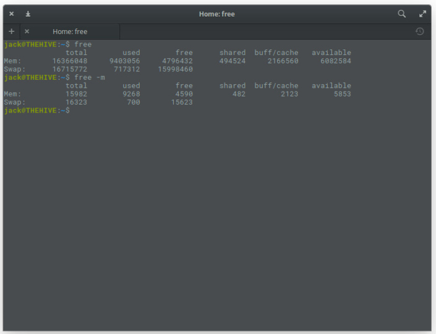436x334 pixels.
Task: Click the shared value 494524
Action: pos(232,61)
